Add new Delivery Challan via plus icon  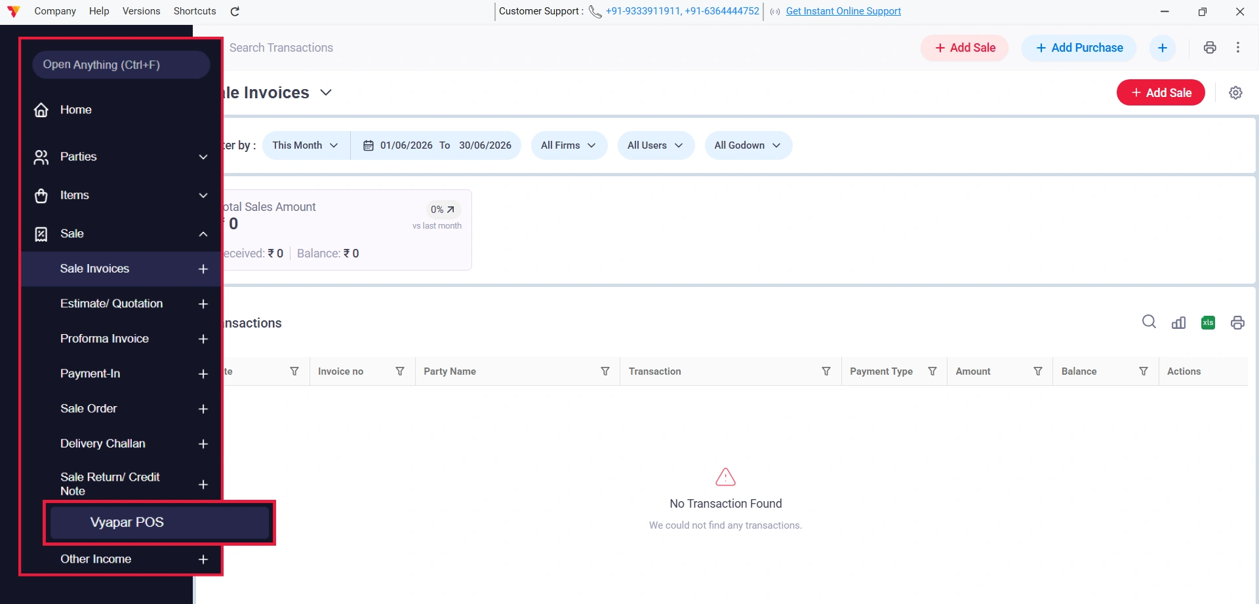[x=203, y=444]
